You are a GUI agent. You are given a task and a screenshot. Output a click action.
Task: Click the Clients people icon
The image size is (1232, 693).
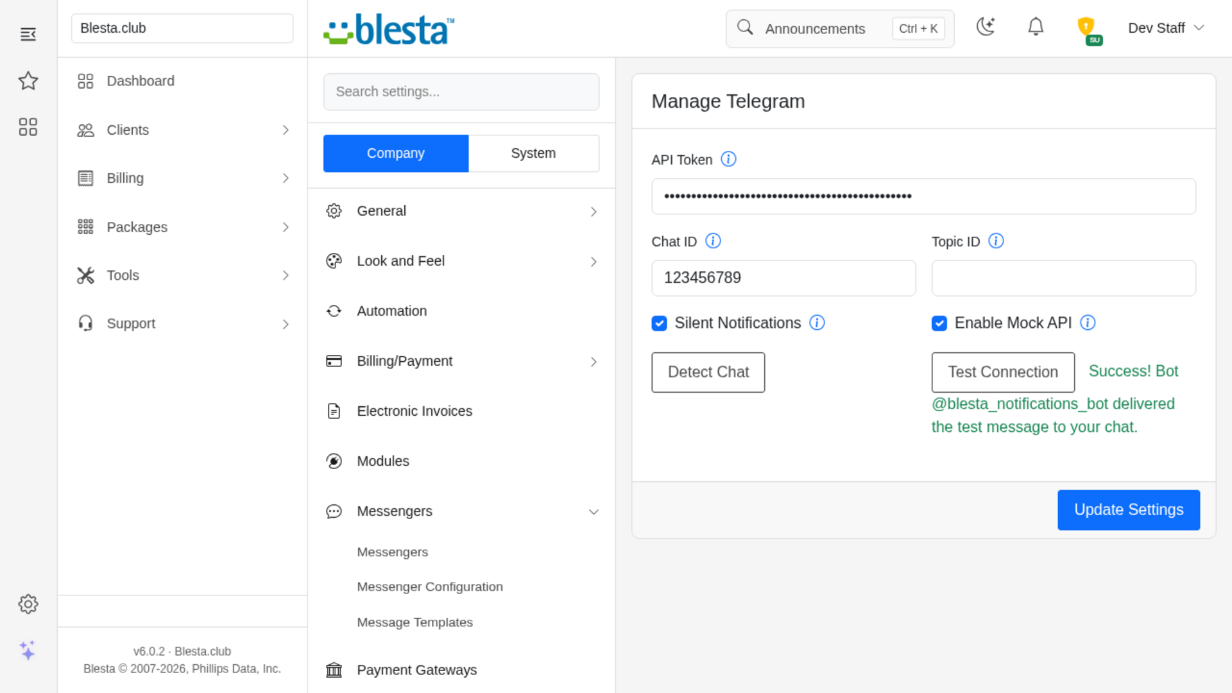[x=85, y=130]
